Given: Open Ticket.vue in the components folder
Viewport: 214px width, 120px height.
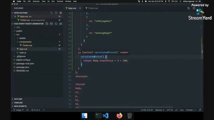Looking at the screenshot, I should pos(27,45).
